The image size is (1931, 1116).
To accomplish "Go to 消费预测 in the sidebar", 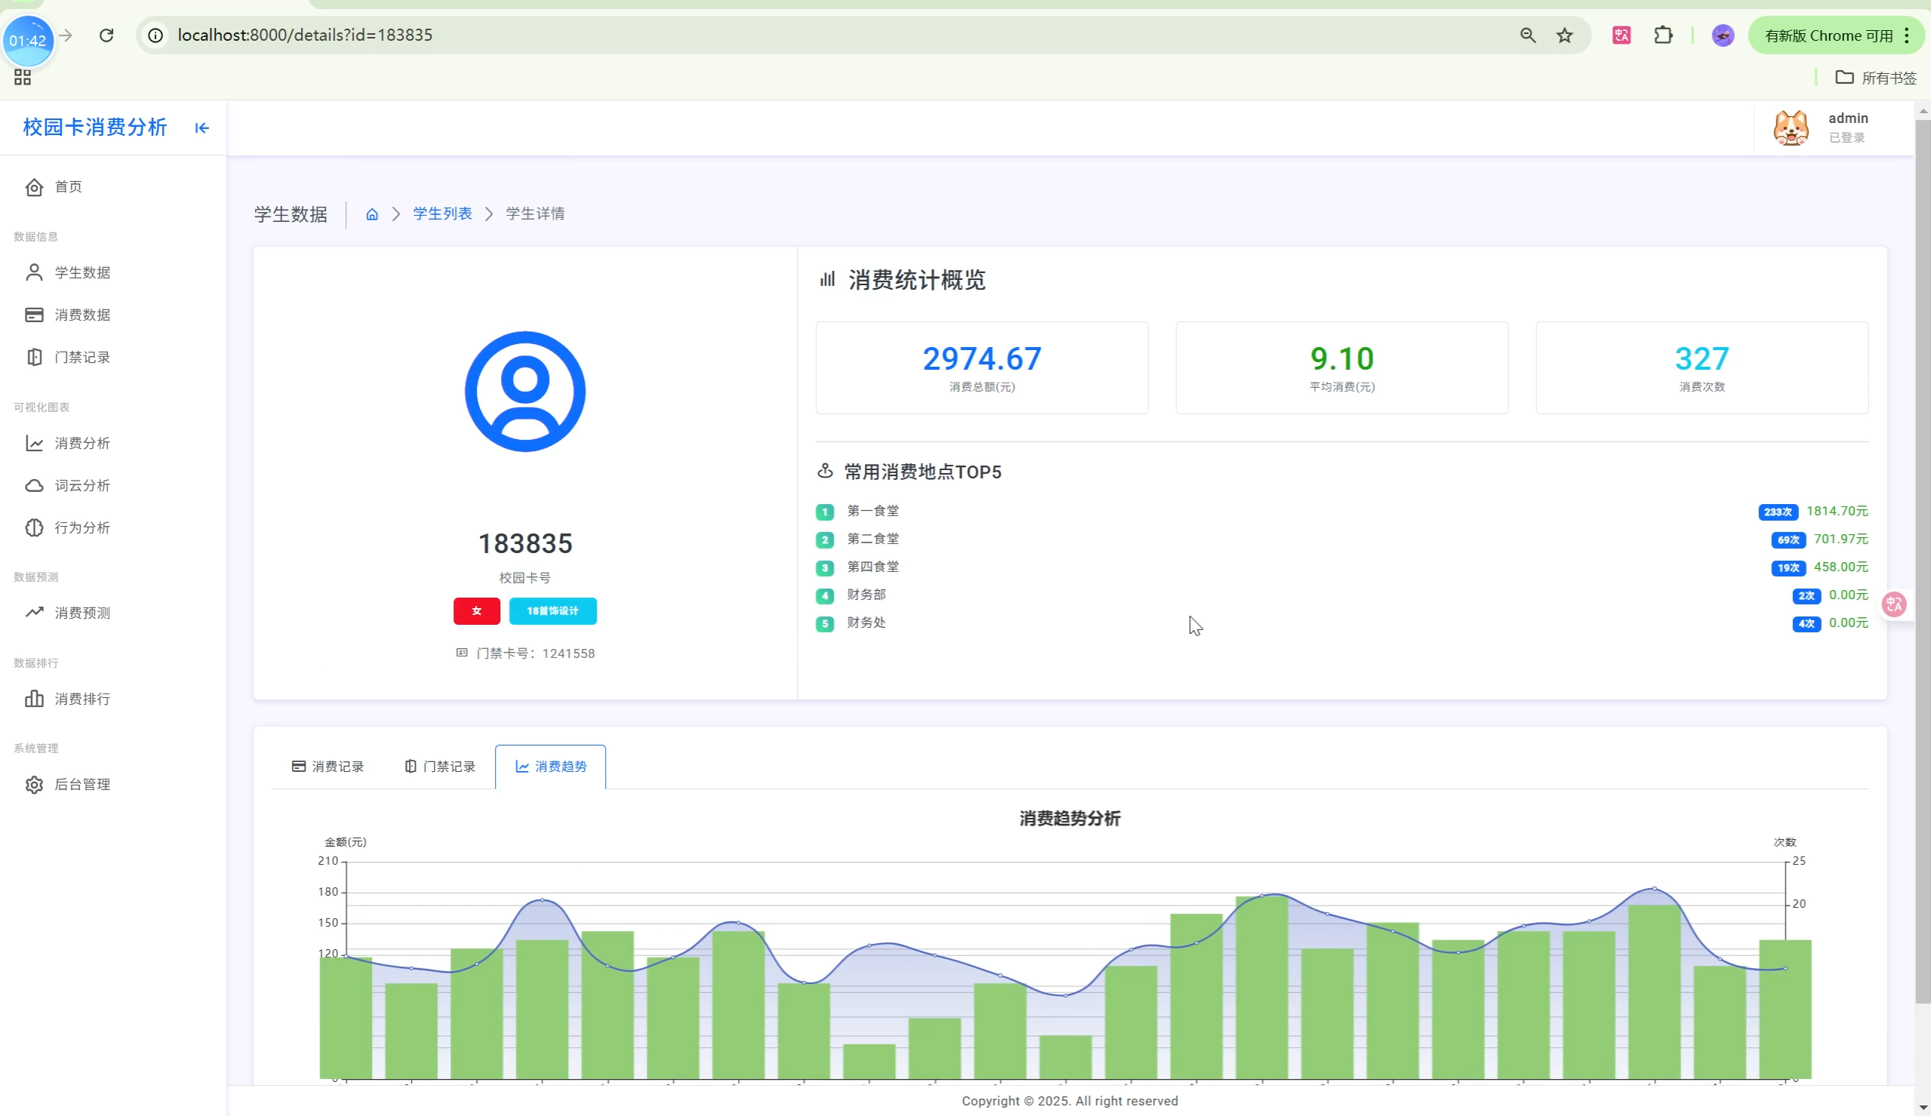I will pos(82,613).
